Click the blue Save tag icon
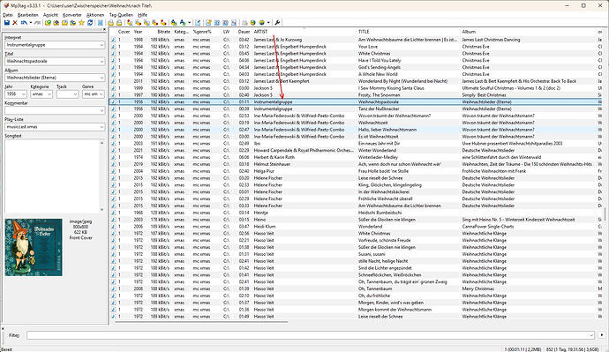The height and width of the screenshot is (352, 609). click(6, 23)
